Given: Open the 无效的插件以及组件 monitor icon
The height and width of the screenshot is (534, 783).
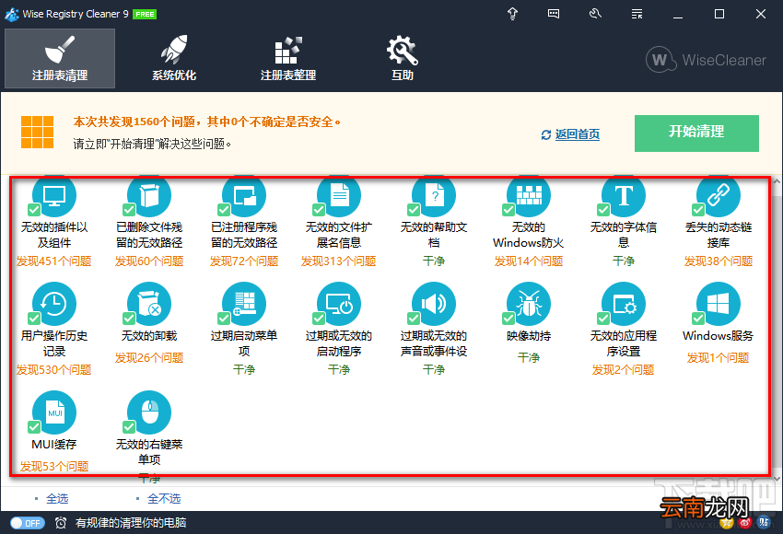Looking at the screenshot, I should click(x=54, y=195).
